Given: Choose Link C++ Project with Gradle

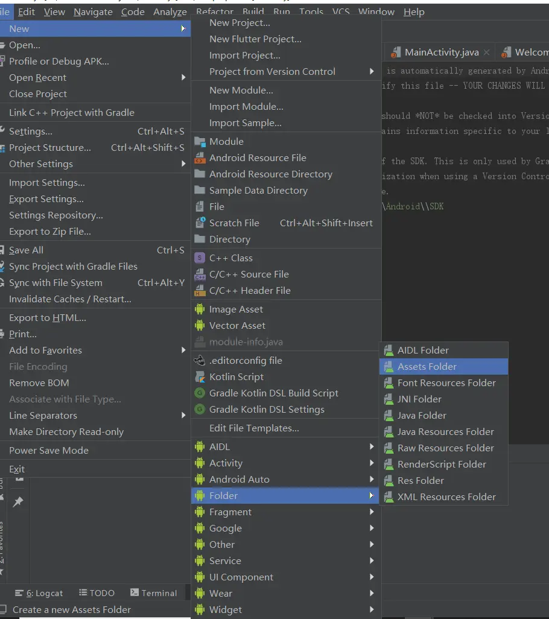Looking at the screenshot, I should point(95,112).
